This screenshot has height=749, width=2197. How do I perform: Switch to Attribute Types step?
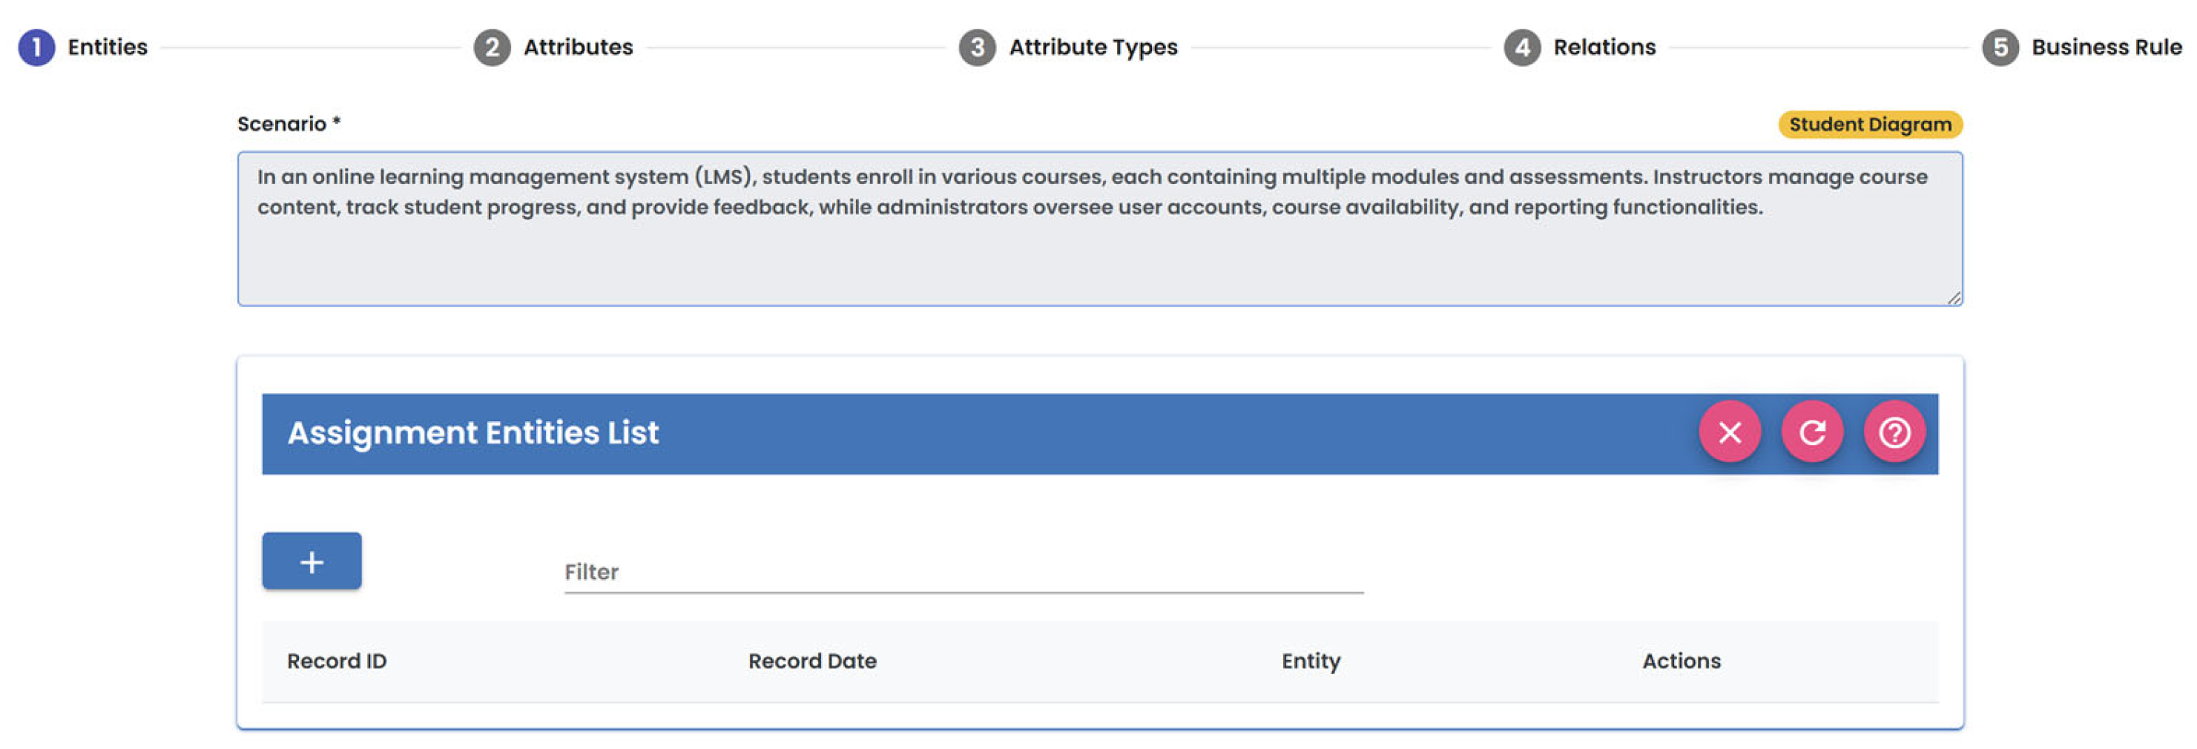[1093, 47]
